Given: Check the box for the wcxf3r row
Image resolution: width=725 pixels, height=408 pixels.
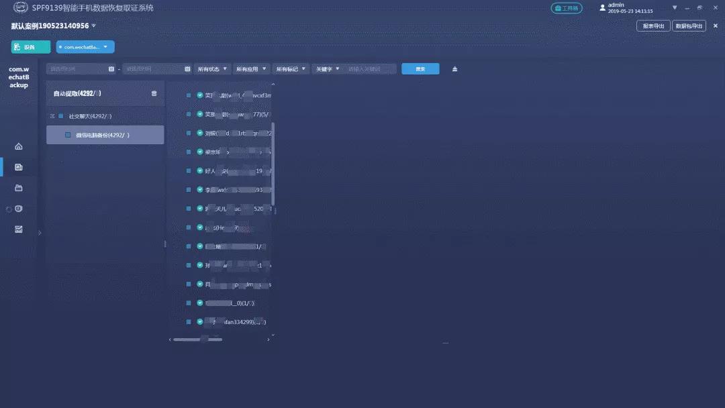Looking at the screenshot, I should [189, 95].
